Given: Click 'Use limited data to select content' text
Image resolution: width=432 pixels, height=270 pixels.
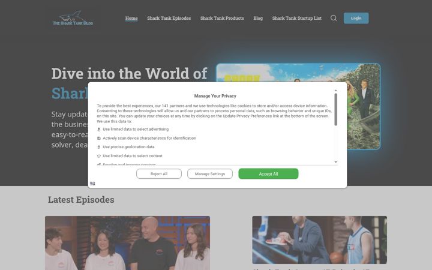Looking at the screenshot, I should click(133, 156).
